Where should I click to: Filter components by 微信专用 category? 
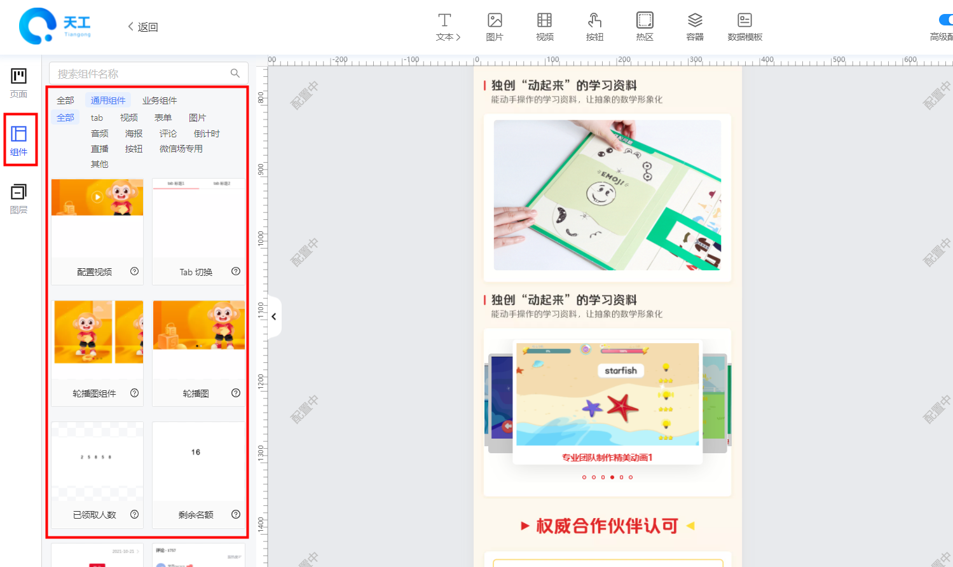181,149
